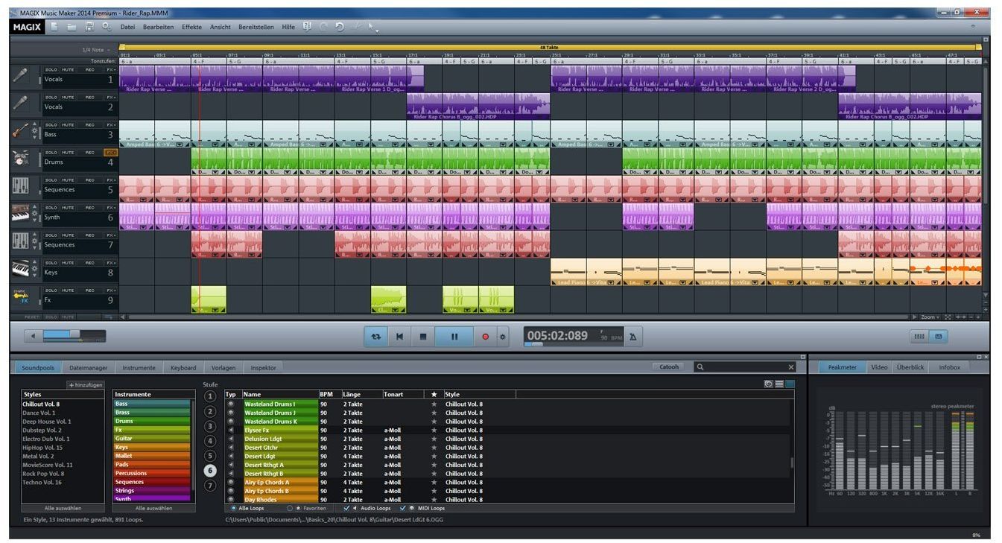Jump to the start with the rewind button
This screenshot has width=1002, height=543.
[399, 337]
